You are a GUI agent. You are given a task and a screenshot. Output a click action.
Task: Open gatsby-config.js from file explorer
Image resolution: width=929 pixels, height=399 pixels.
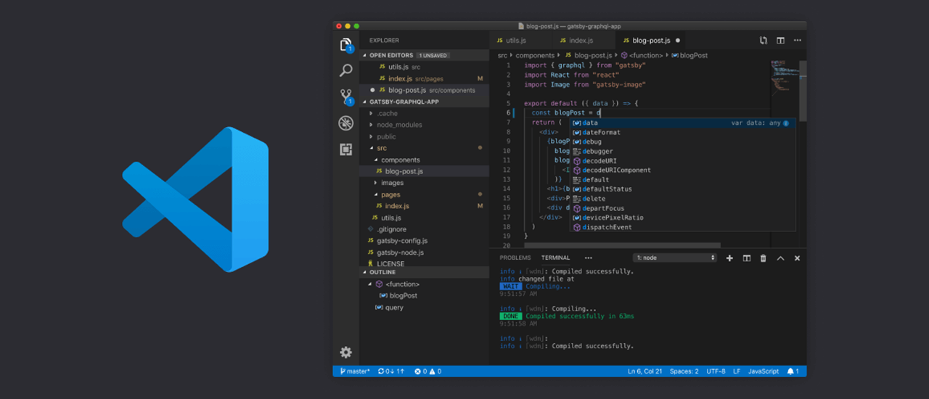pos(401,241)
